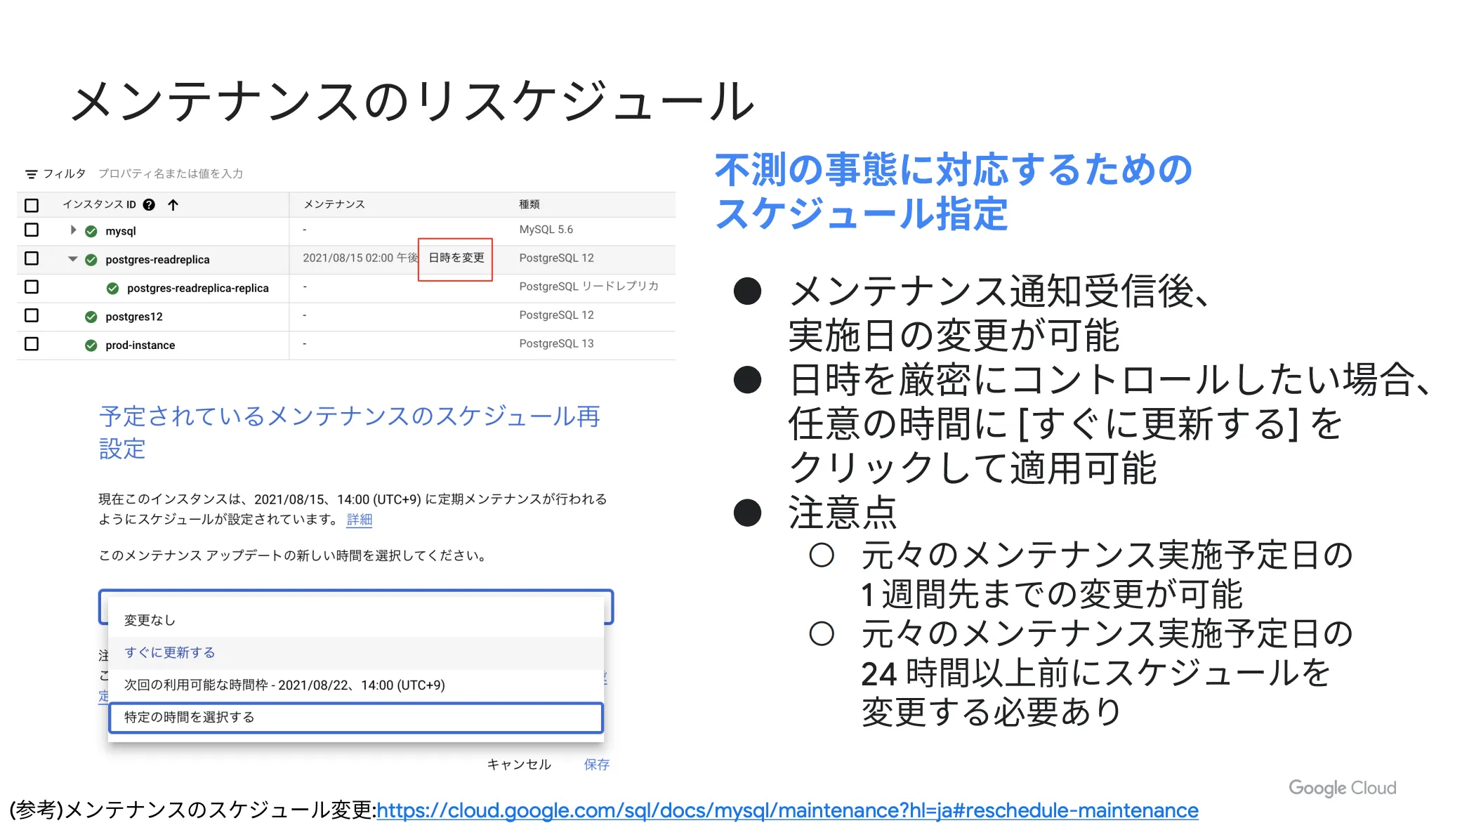Click the メンテナンス column header

[x=334, y=204]
